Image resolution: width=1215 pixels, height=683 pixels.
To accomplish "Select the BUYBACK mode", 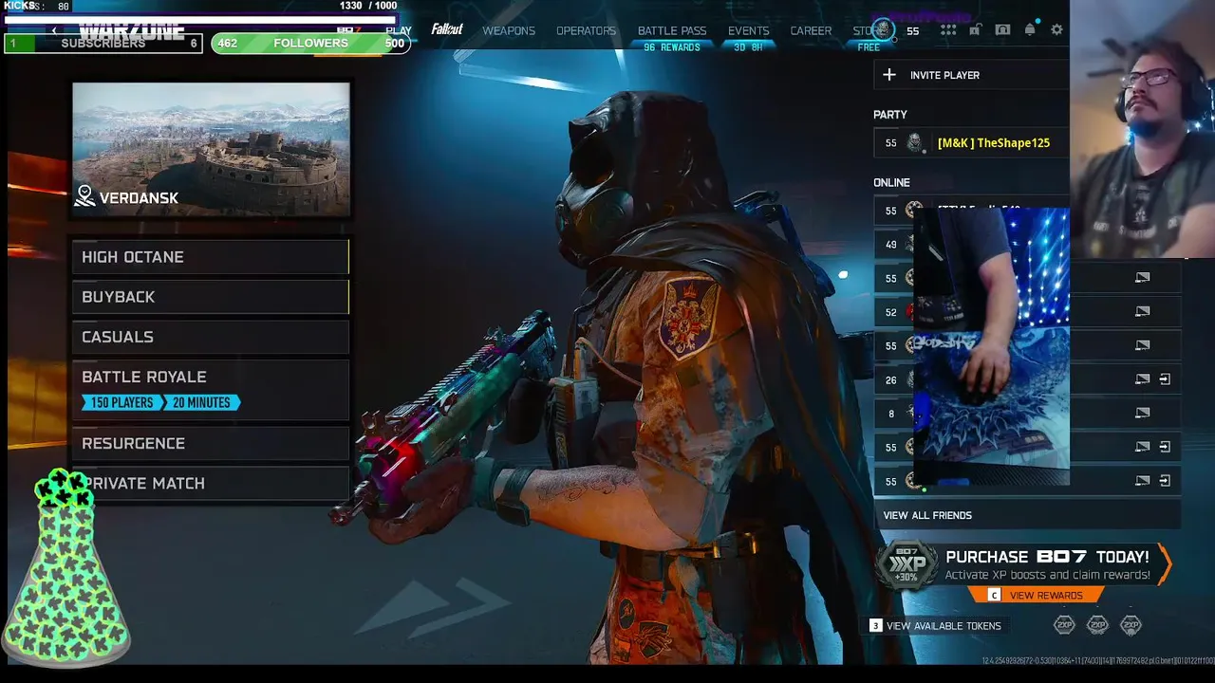I will tap(211, 297).
